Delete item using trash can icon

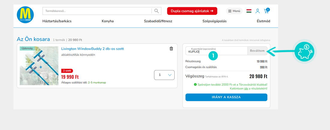click(171, 49)
